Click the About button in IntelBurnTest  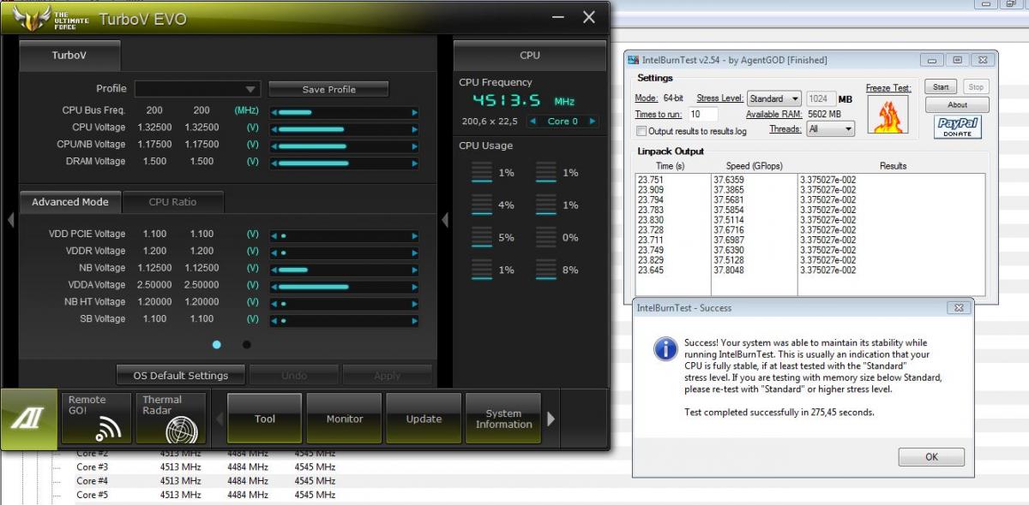point(957,105)
